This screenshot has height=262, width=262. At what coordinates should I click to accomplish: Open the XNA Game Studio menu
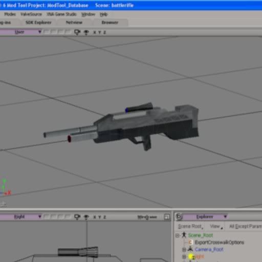coord(61,14)
